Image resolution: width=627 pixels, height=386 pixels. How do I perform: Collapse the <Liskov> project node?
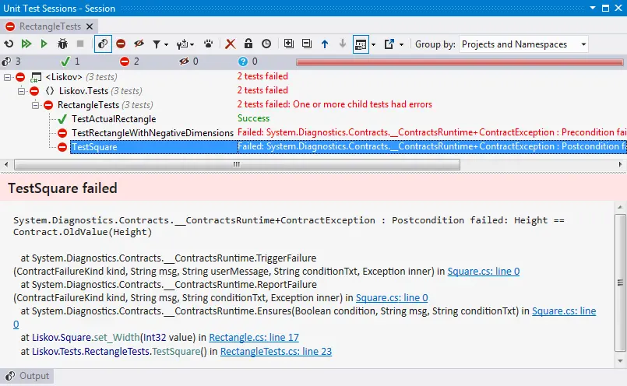click(7, 77)
